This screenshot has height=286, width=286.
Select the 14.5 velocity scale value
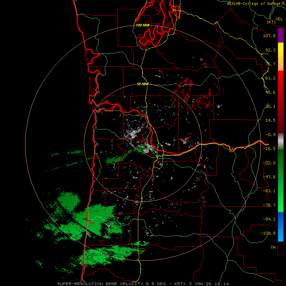coord(270,120)
